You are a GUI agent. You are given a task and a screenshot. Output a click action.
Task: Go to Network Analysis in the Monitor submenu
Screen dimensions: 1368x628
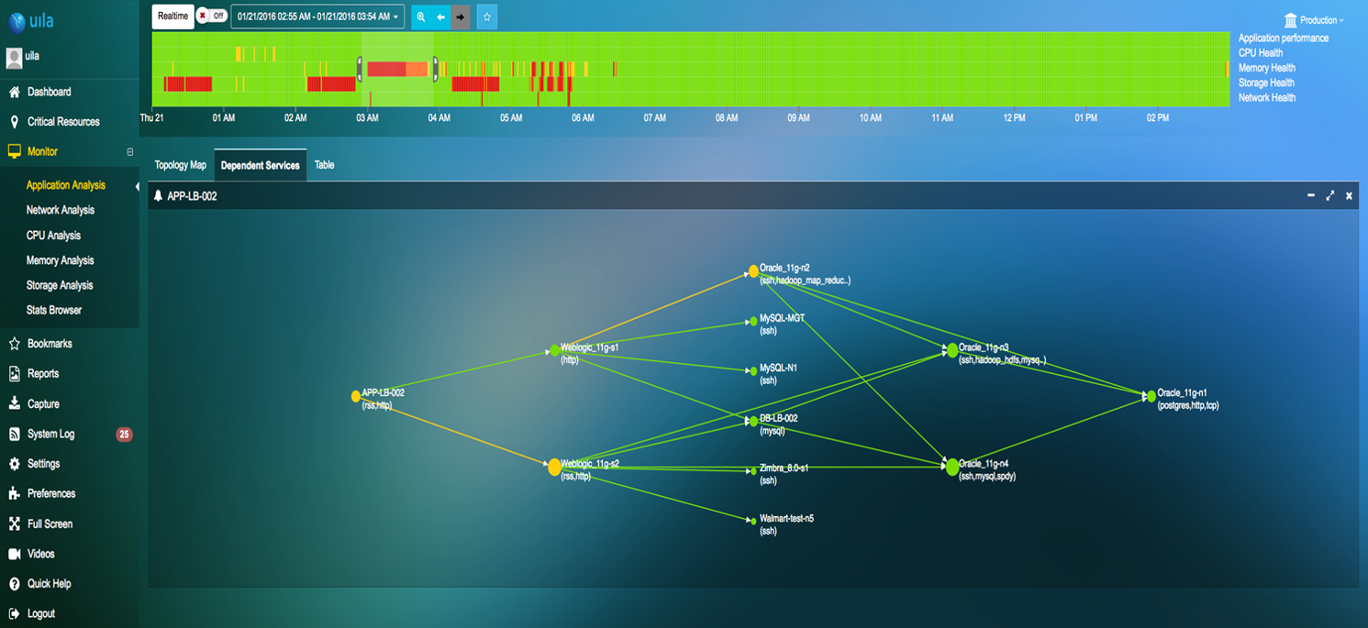tap(61, 210)
